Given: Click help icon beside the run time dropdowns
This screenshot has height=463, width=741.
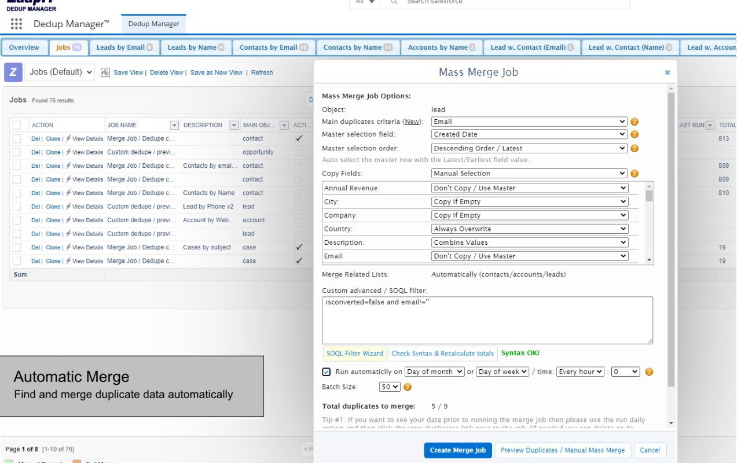Looking at the screenshot, I should [x=649, y=372].
